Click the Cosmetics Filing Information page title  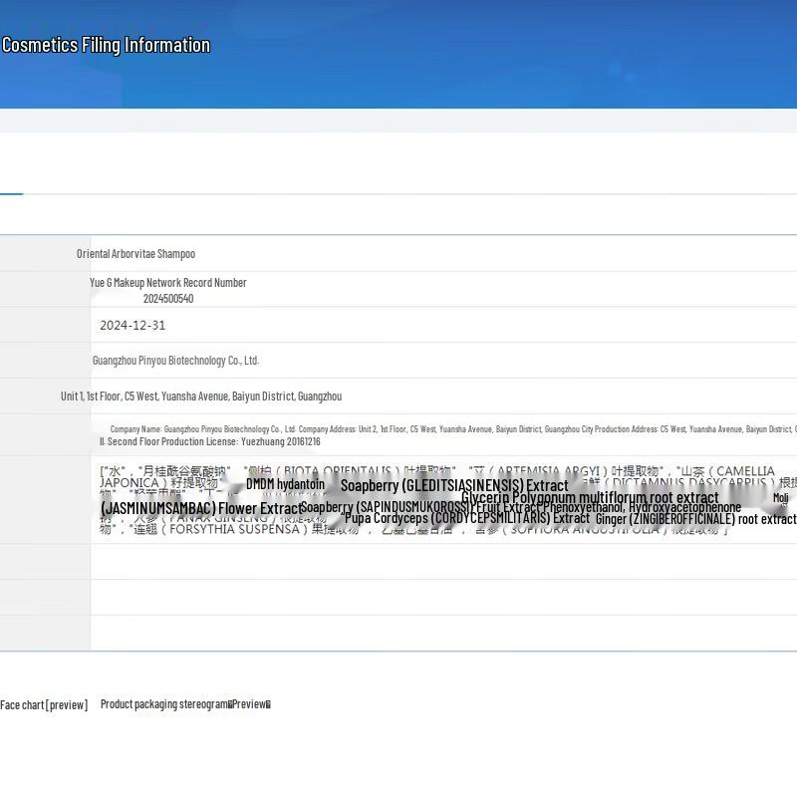pyautogui.click(x=106, y=45)
